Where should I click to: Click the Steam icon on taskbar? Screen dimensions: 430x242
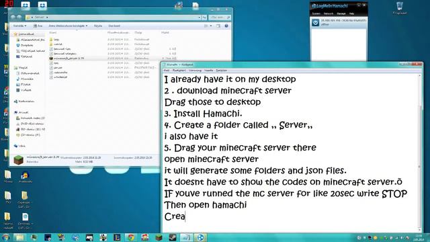click(173, 237)
